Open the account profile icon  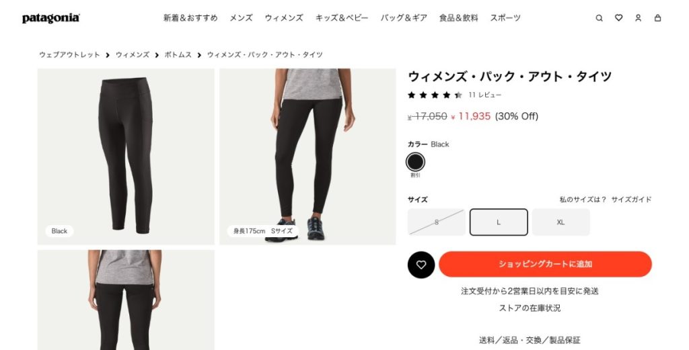coord(638,18)
